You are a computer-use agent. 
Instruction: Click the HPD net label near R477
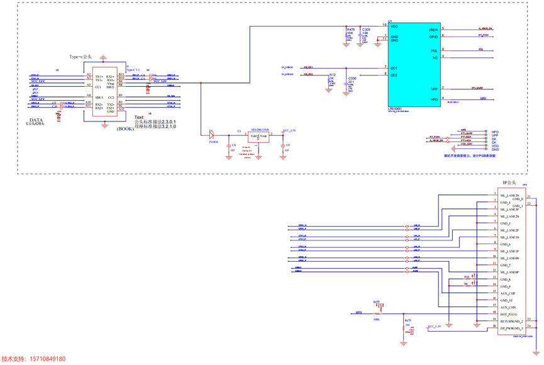pyautogui.click(x=358, y=313)
